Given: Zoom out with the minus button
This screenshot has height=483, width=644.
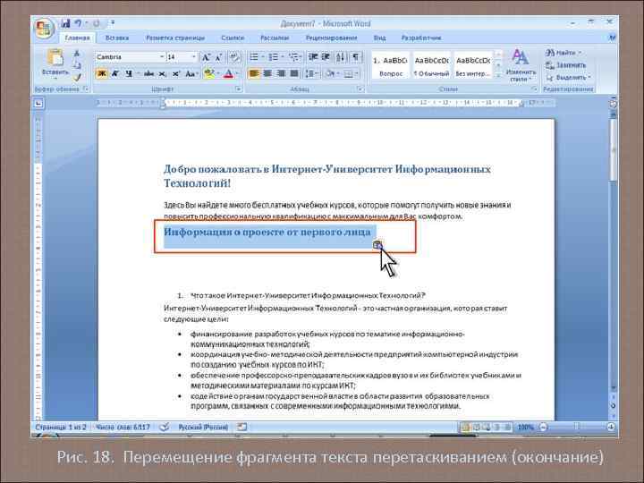Looking at the screenshot, I should pyautogui.click(x=543, y=428).
